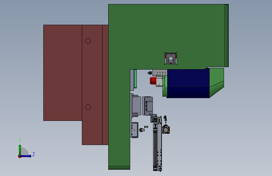Click the red origin ball of triad

(19, 156)
